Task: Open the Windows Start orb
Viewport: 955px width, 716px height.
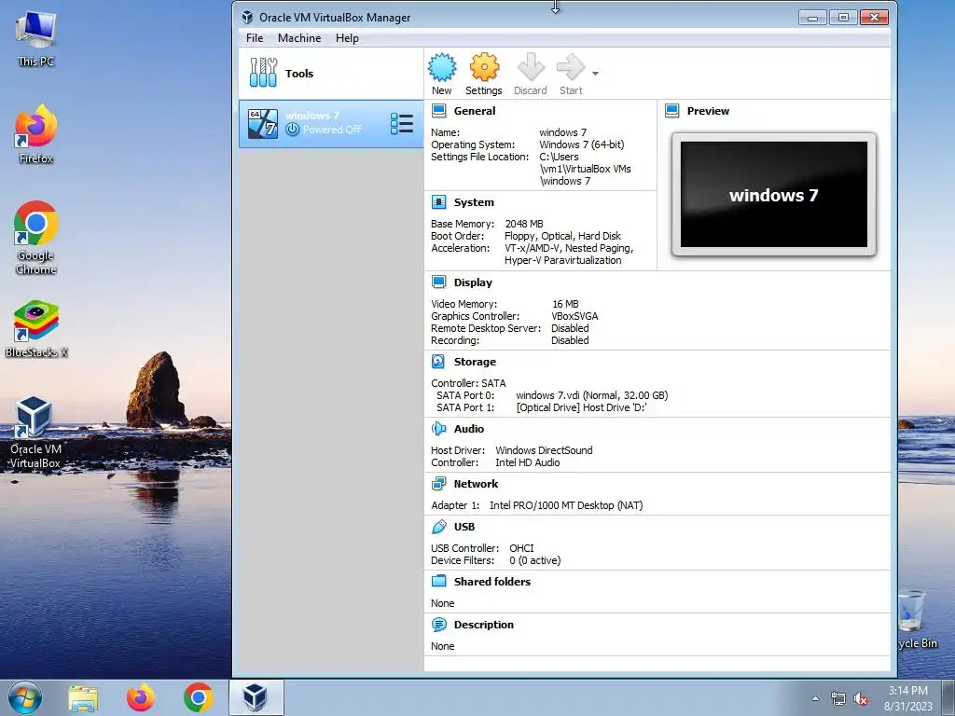Action: pyautogui.click(x=25, y=697)
